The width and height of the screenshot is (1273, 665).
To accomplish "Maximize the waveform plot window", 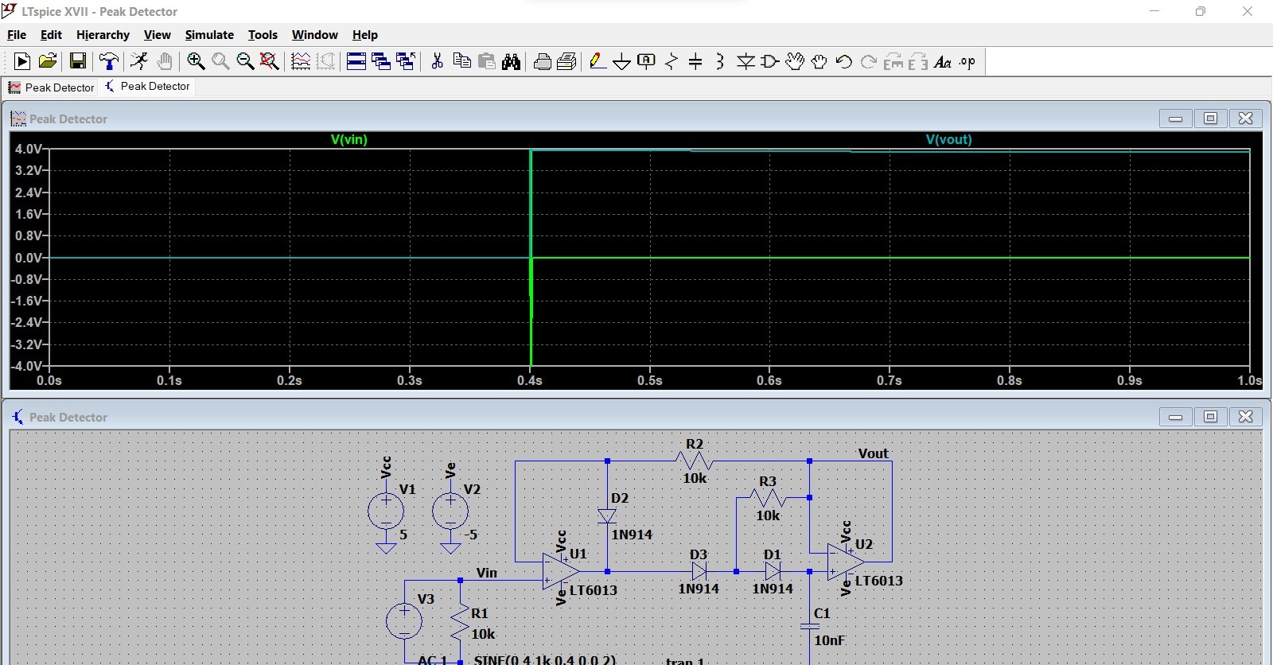I will (1210, 119).
